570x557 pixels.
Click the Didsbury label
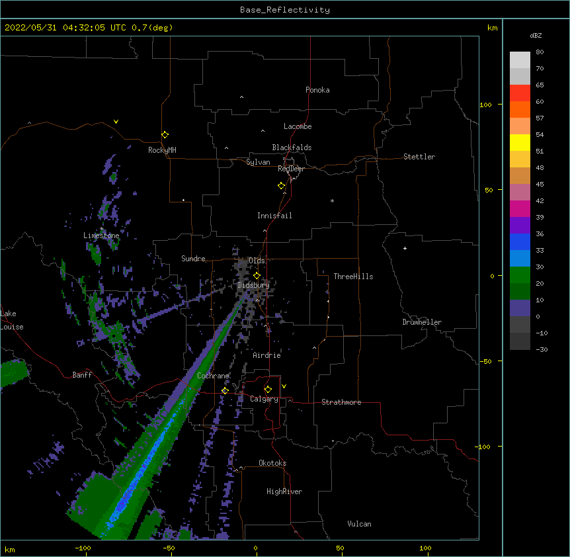253,285
